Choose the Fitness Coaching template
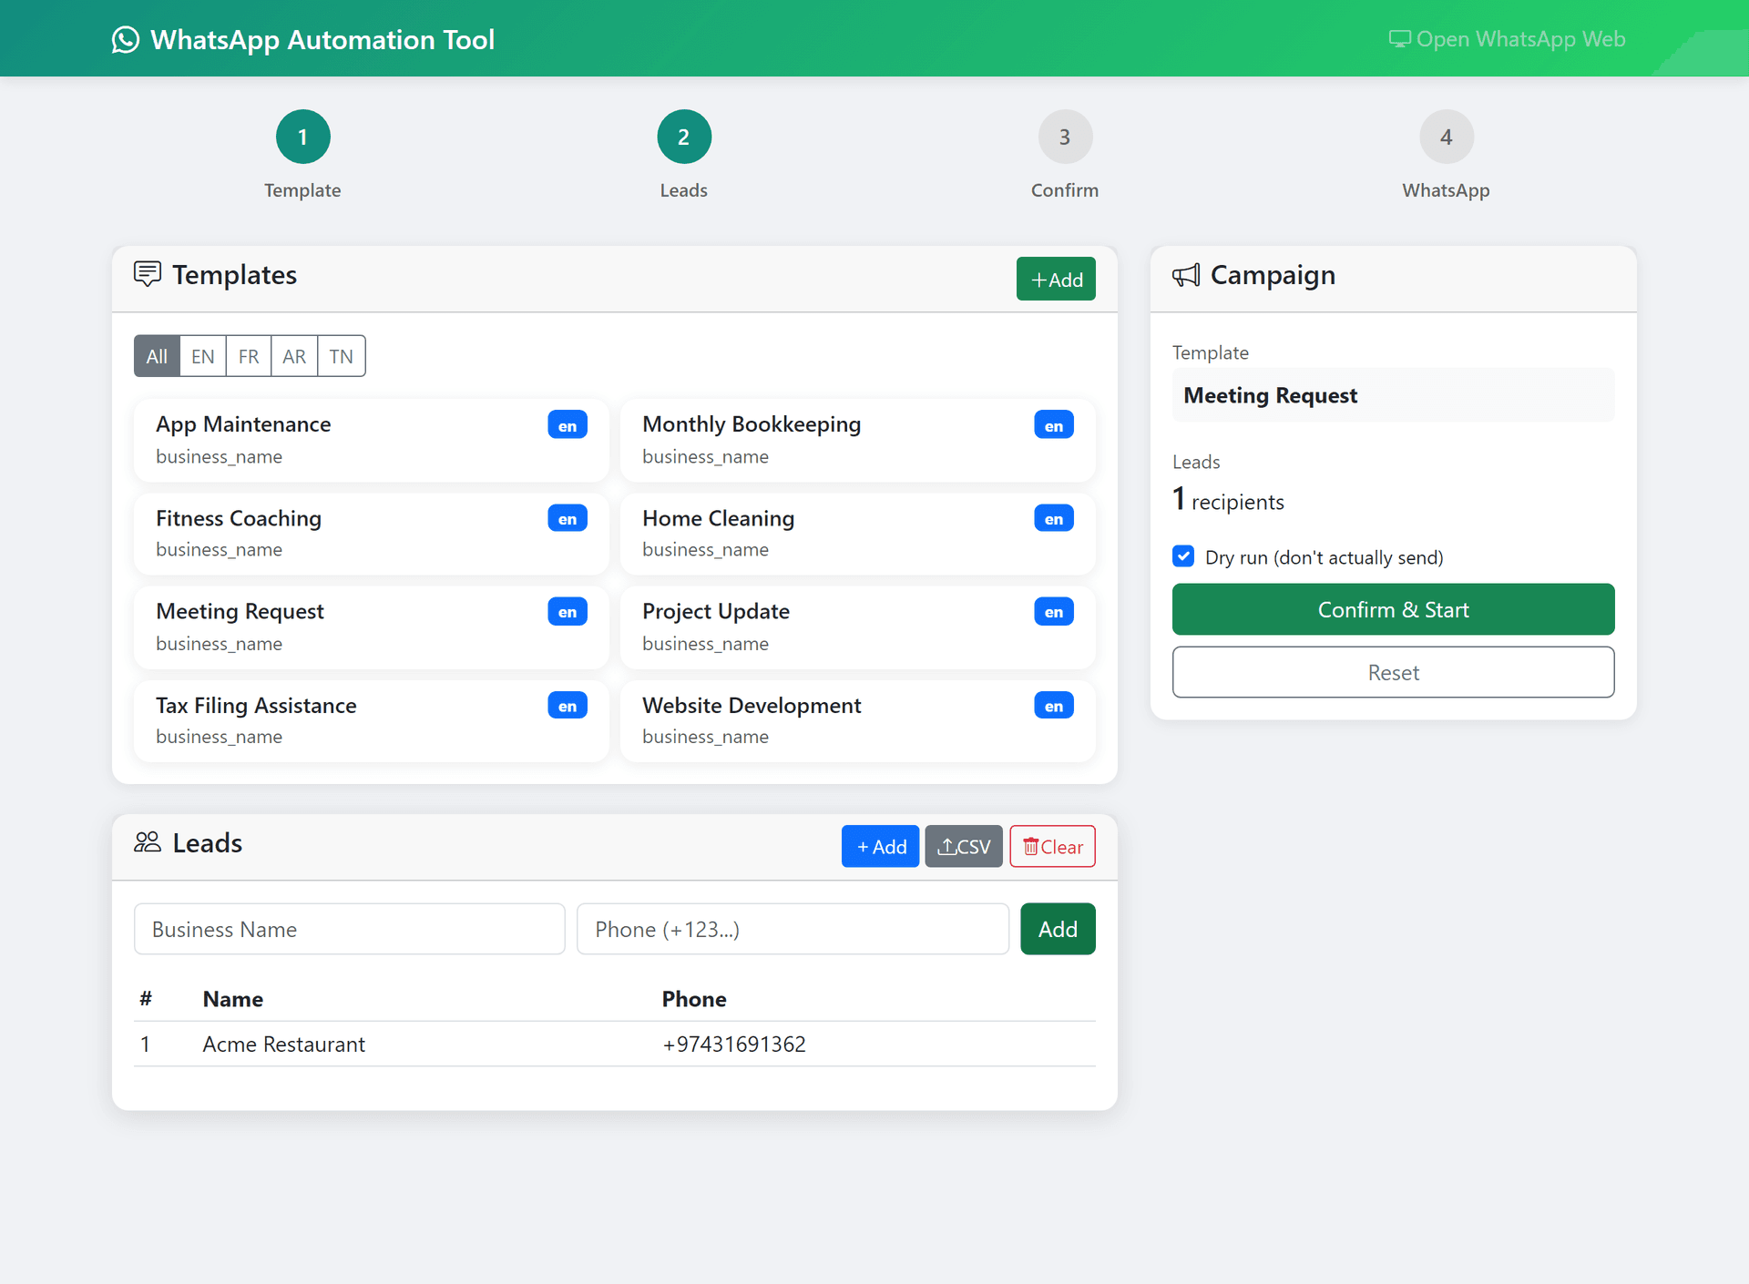 click(371, 534)
